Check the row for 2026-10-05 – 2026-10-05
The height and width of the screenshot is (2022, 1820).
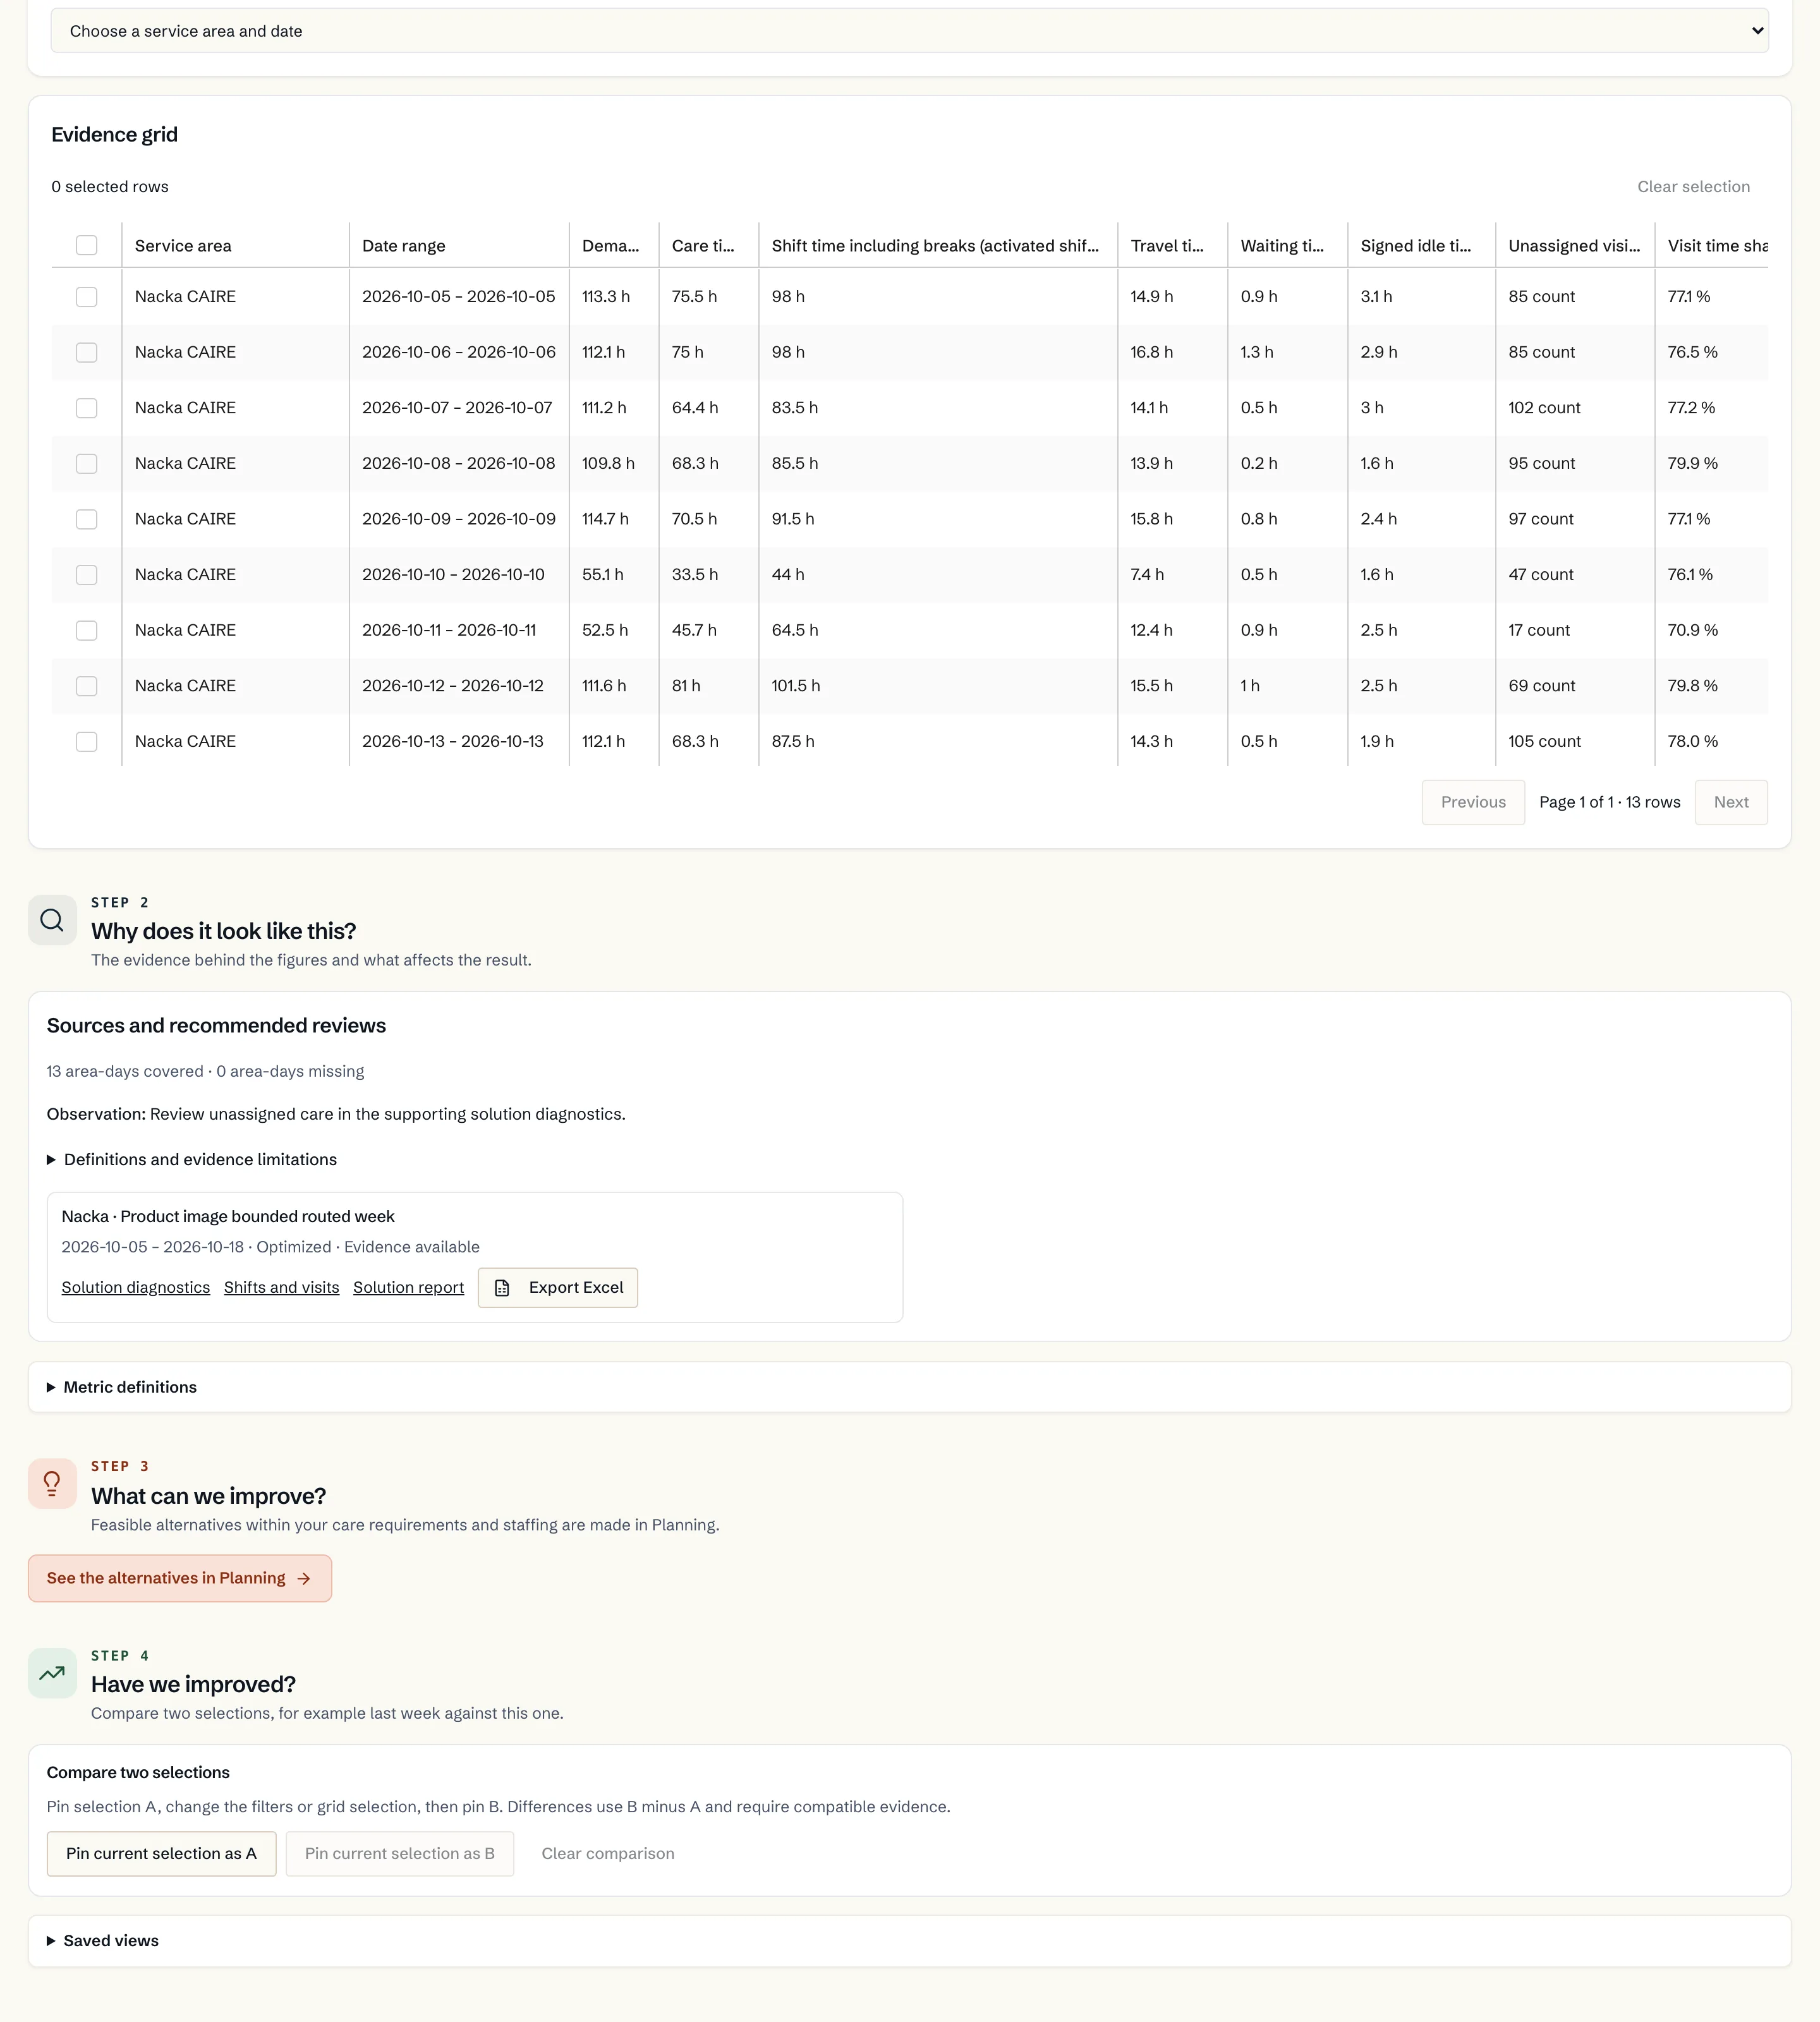pos(87,297)
